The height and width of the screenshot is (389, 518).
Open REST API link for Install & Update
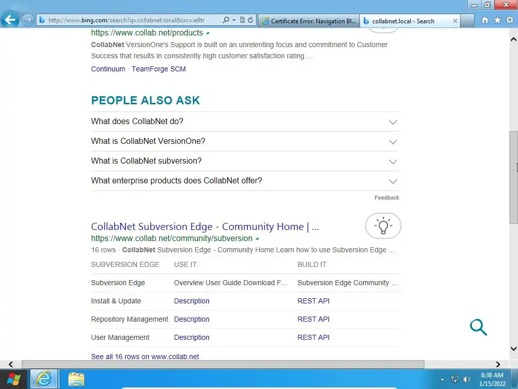pos(314,301)
